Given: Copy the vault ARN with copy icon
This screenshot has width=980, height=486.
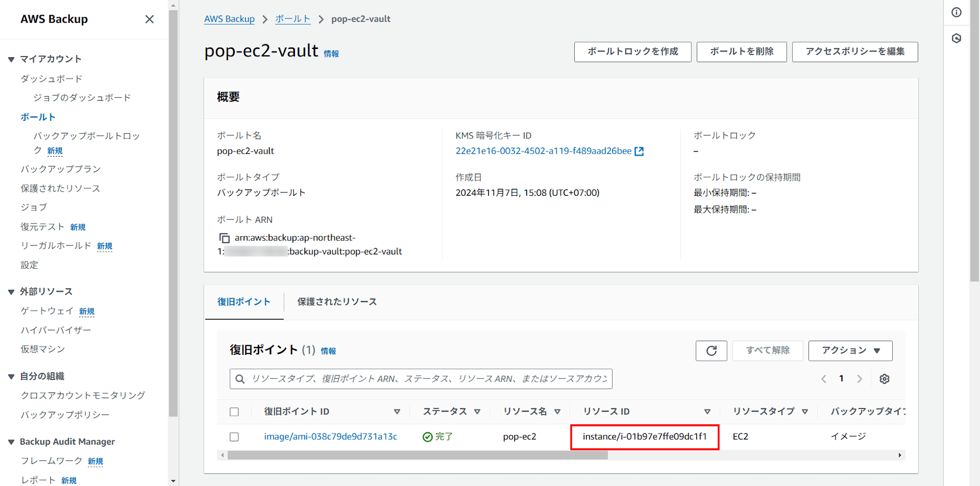Looking at the screenshot, I should pos(224,238).
